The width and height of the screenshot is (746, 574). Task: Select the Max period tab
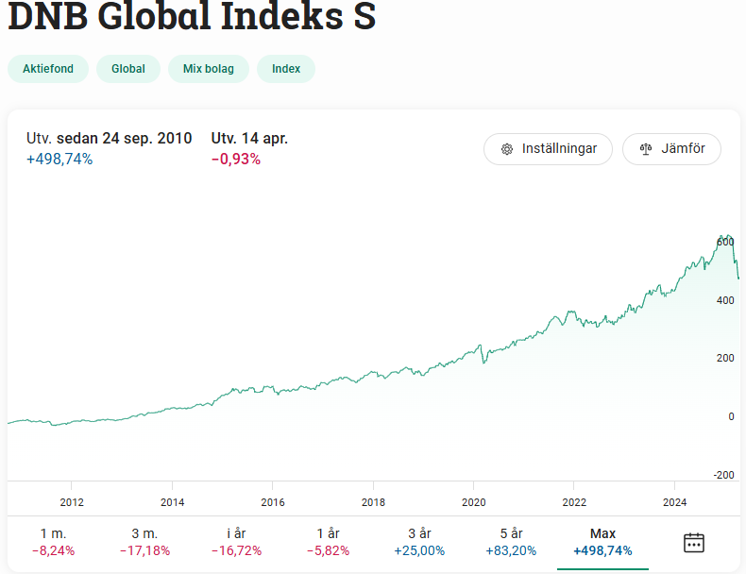(602, 542)
